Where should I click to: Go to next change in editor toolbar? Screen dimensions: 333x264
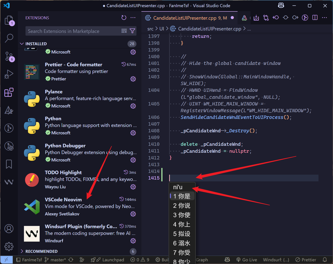click(x=295, y=17)
